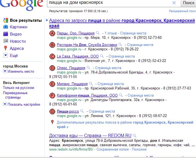Click Показать настройки link text
This screenshot has height=158, width=196.
coord(24,104)
